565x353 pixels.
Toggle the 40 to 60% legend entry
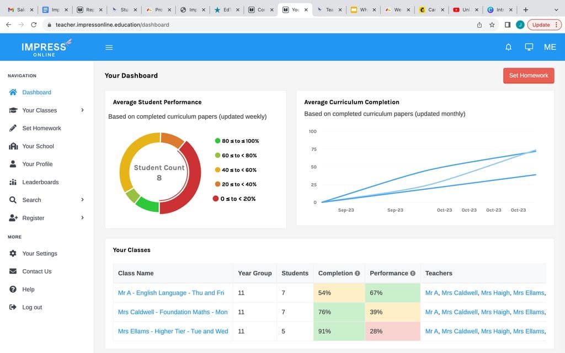tap(236, 170)
